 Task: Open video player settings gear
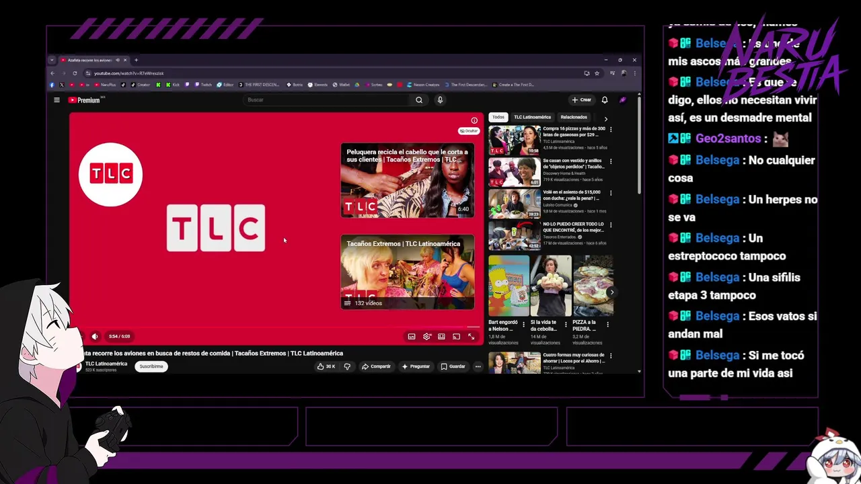pos(426,336)
